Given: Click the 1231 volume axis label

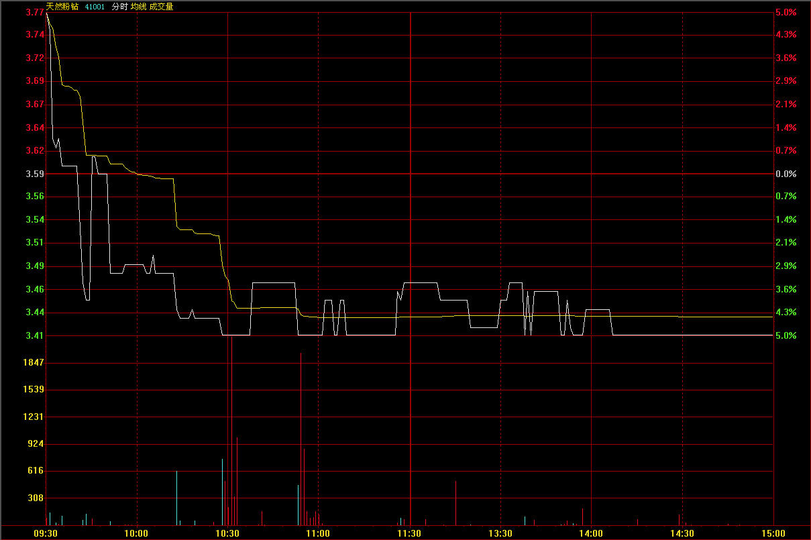Looking at the screenshot, I should coord(34,417).
